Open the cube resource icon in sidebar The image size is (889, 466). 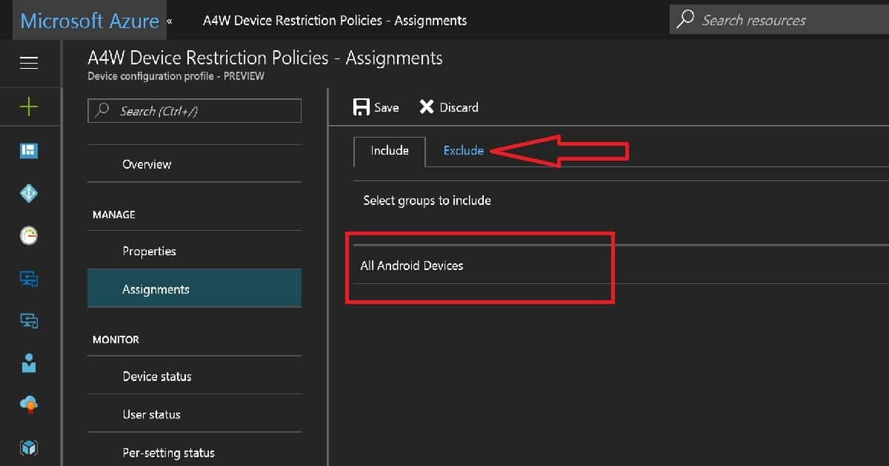click(29, 448)
